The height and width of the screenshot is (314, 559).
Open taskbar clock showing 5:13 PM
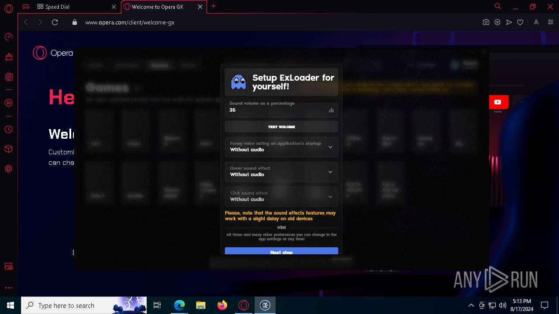click(x=521, y=305)
